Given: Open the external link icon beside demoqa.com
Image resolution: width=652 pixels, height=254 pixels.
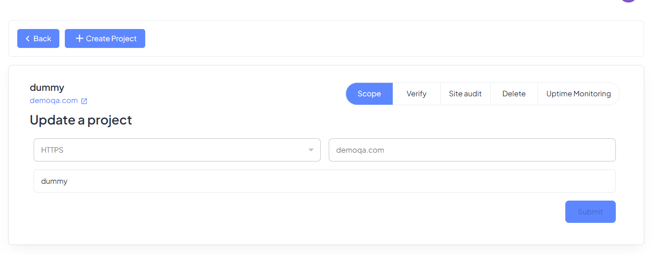Looking at the screenshot, I should point(84,101).
